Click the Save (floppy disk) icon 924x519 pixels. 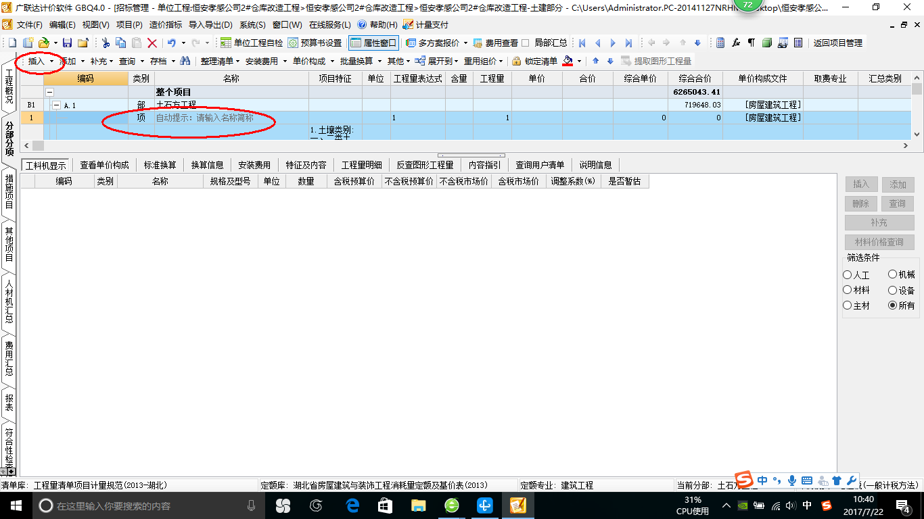point(67,43)
